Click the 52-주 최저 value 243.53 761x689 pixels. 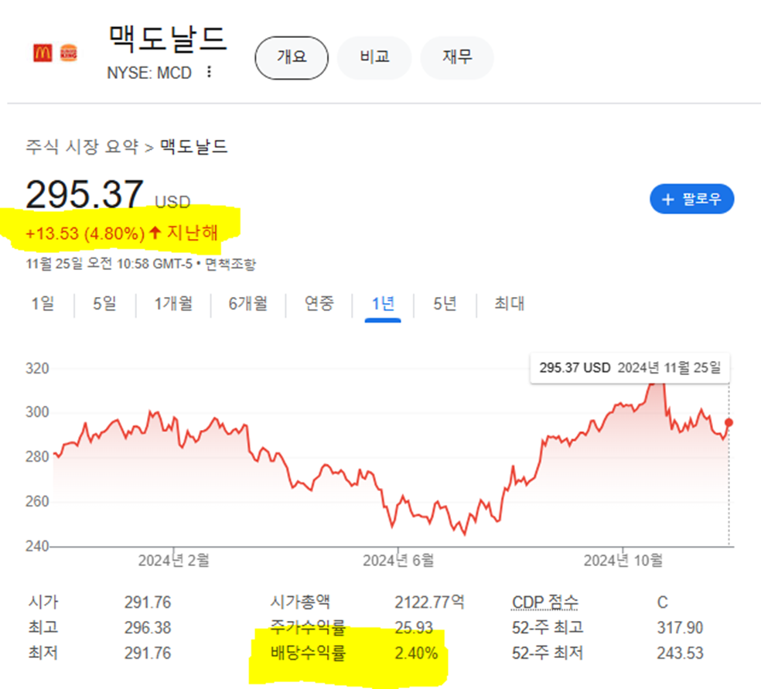click(x=680, y=653)
